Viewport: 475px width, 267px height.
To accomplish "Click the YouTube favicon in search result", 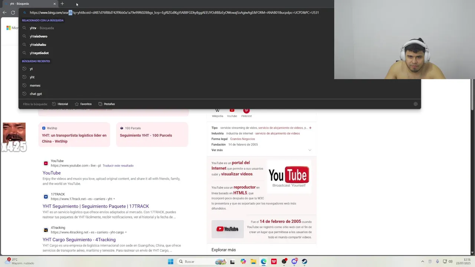I will 46,163.
